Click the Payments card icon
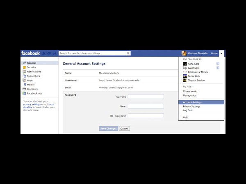 point(24,89)
